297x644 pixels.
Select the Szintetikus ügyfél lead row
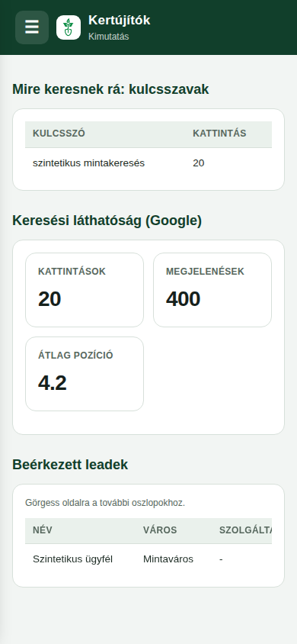pos(148,559)
